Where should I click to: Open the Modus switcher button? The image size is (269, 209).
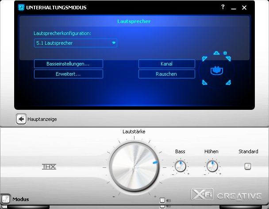pyautogui.click(x=5, y=199)
